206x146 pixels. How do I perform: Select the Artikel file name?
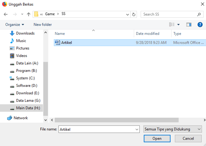67,43
